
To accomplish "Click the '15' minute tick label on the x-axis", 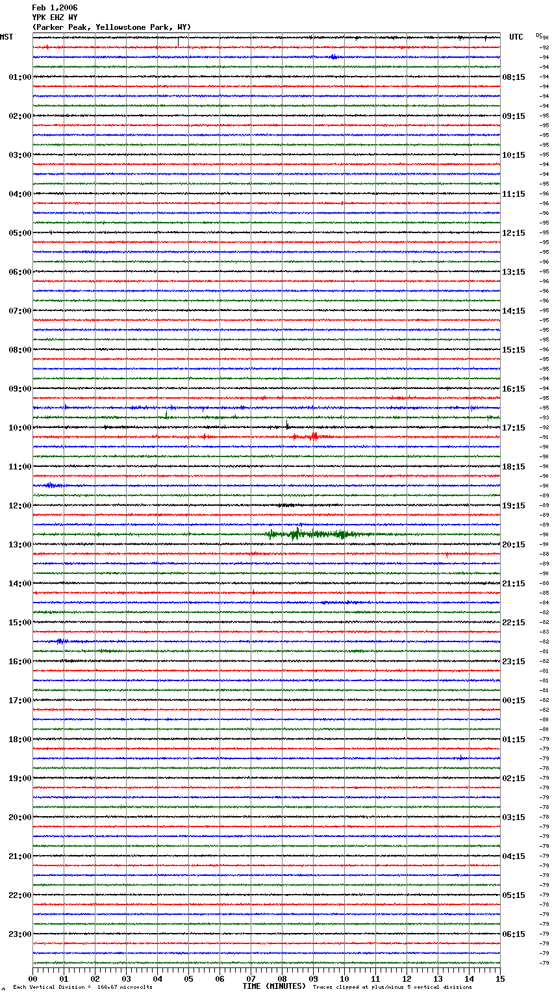I will click(500, 978).
